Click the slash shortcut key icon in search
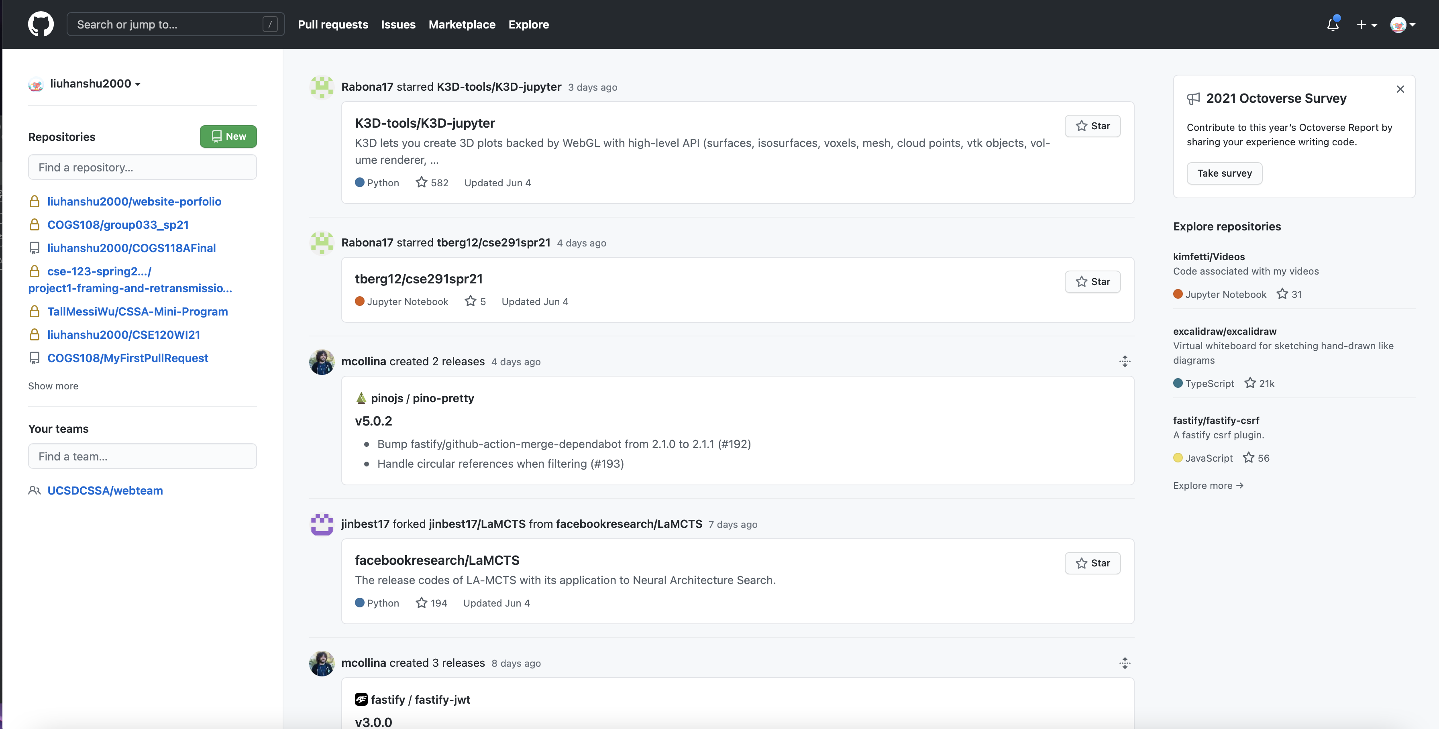The height and width of the screenshot is (729, 1439). coord(270,24)
